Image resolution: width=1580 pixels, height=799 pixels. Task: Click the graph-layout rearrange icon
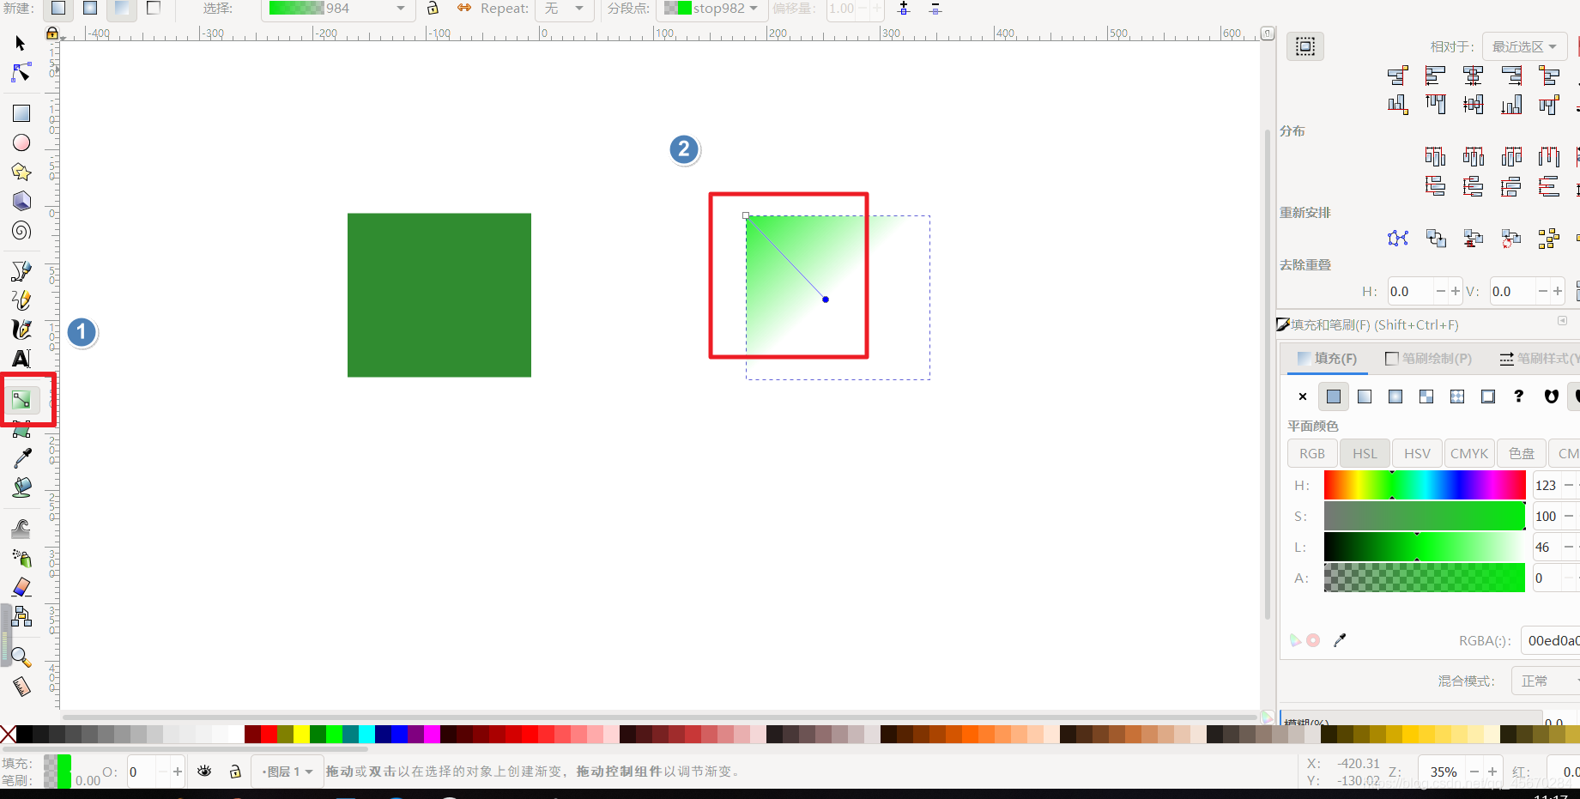tap(1398, 238)
